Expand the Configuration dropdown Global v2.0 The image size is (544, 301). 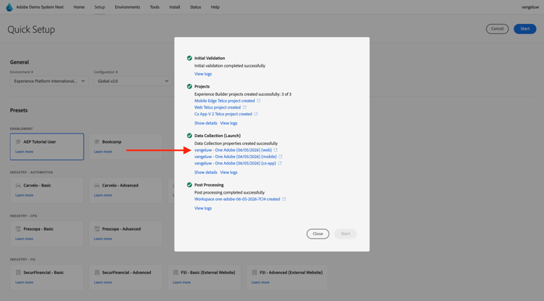coord(133,81)
